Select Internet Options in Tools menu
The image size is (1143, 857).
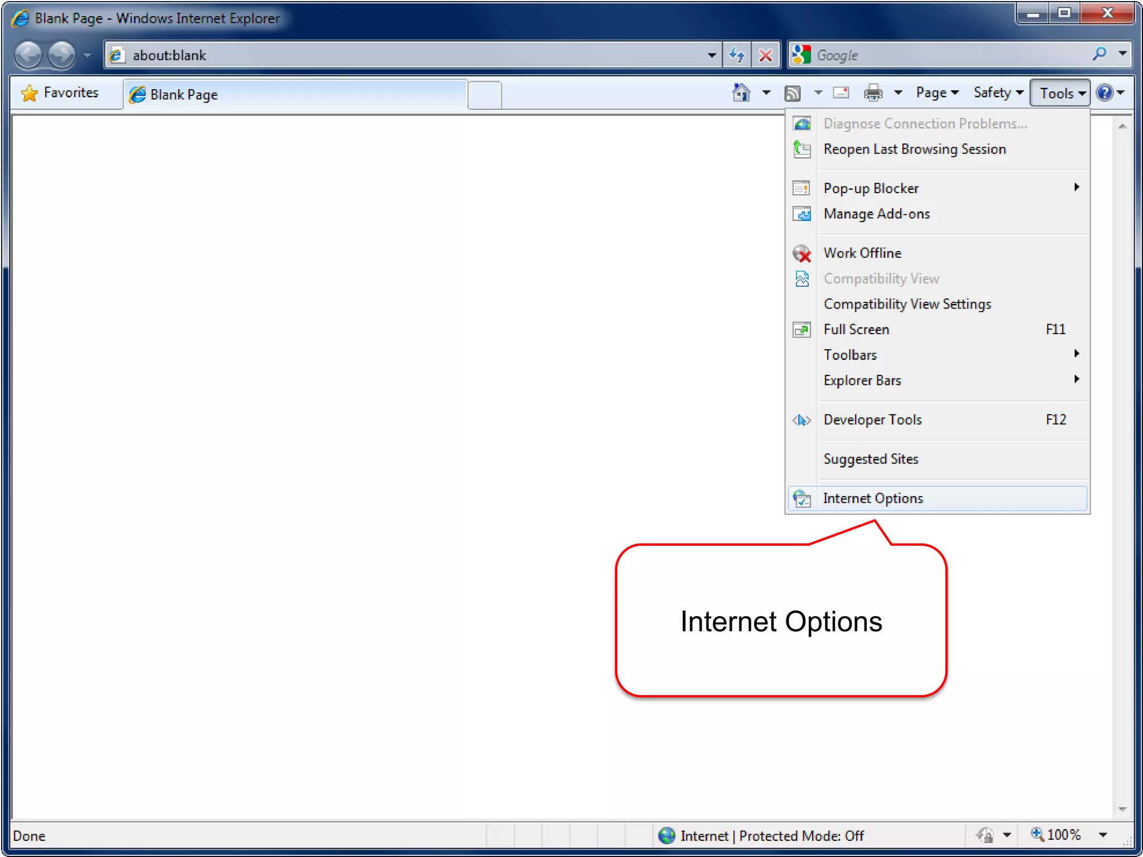click(938, 498)
